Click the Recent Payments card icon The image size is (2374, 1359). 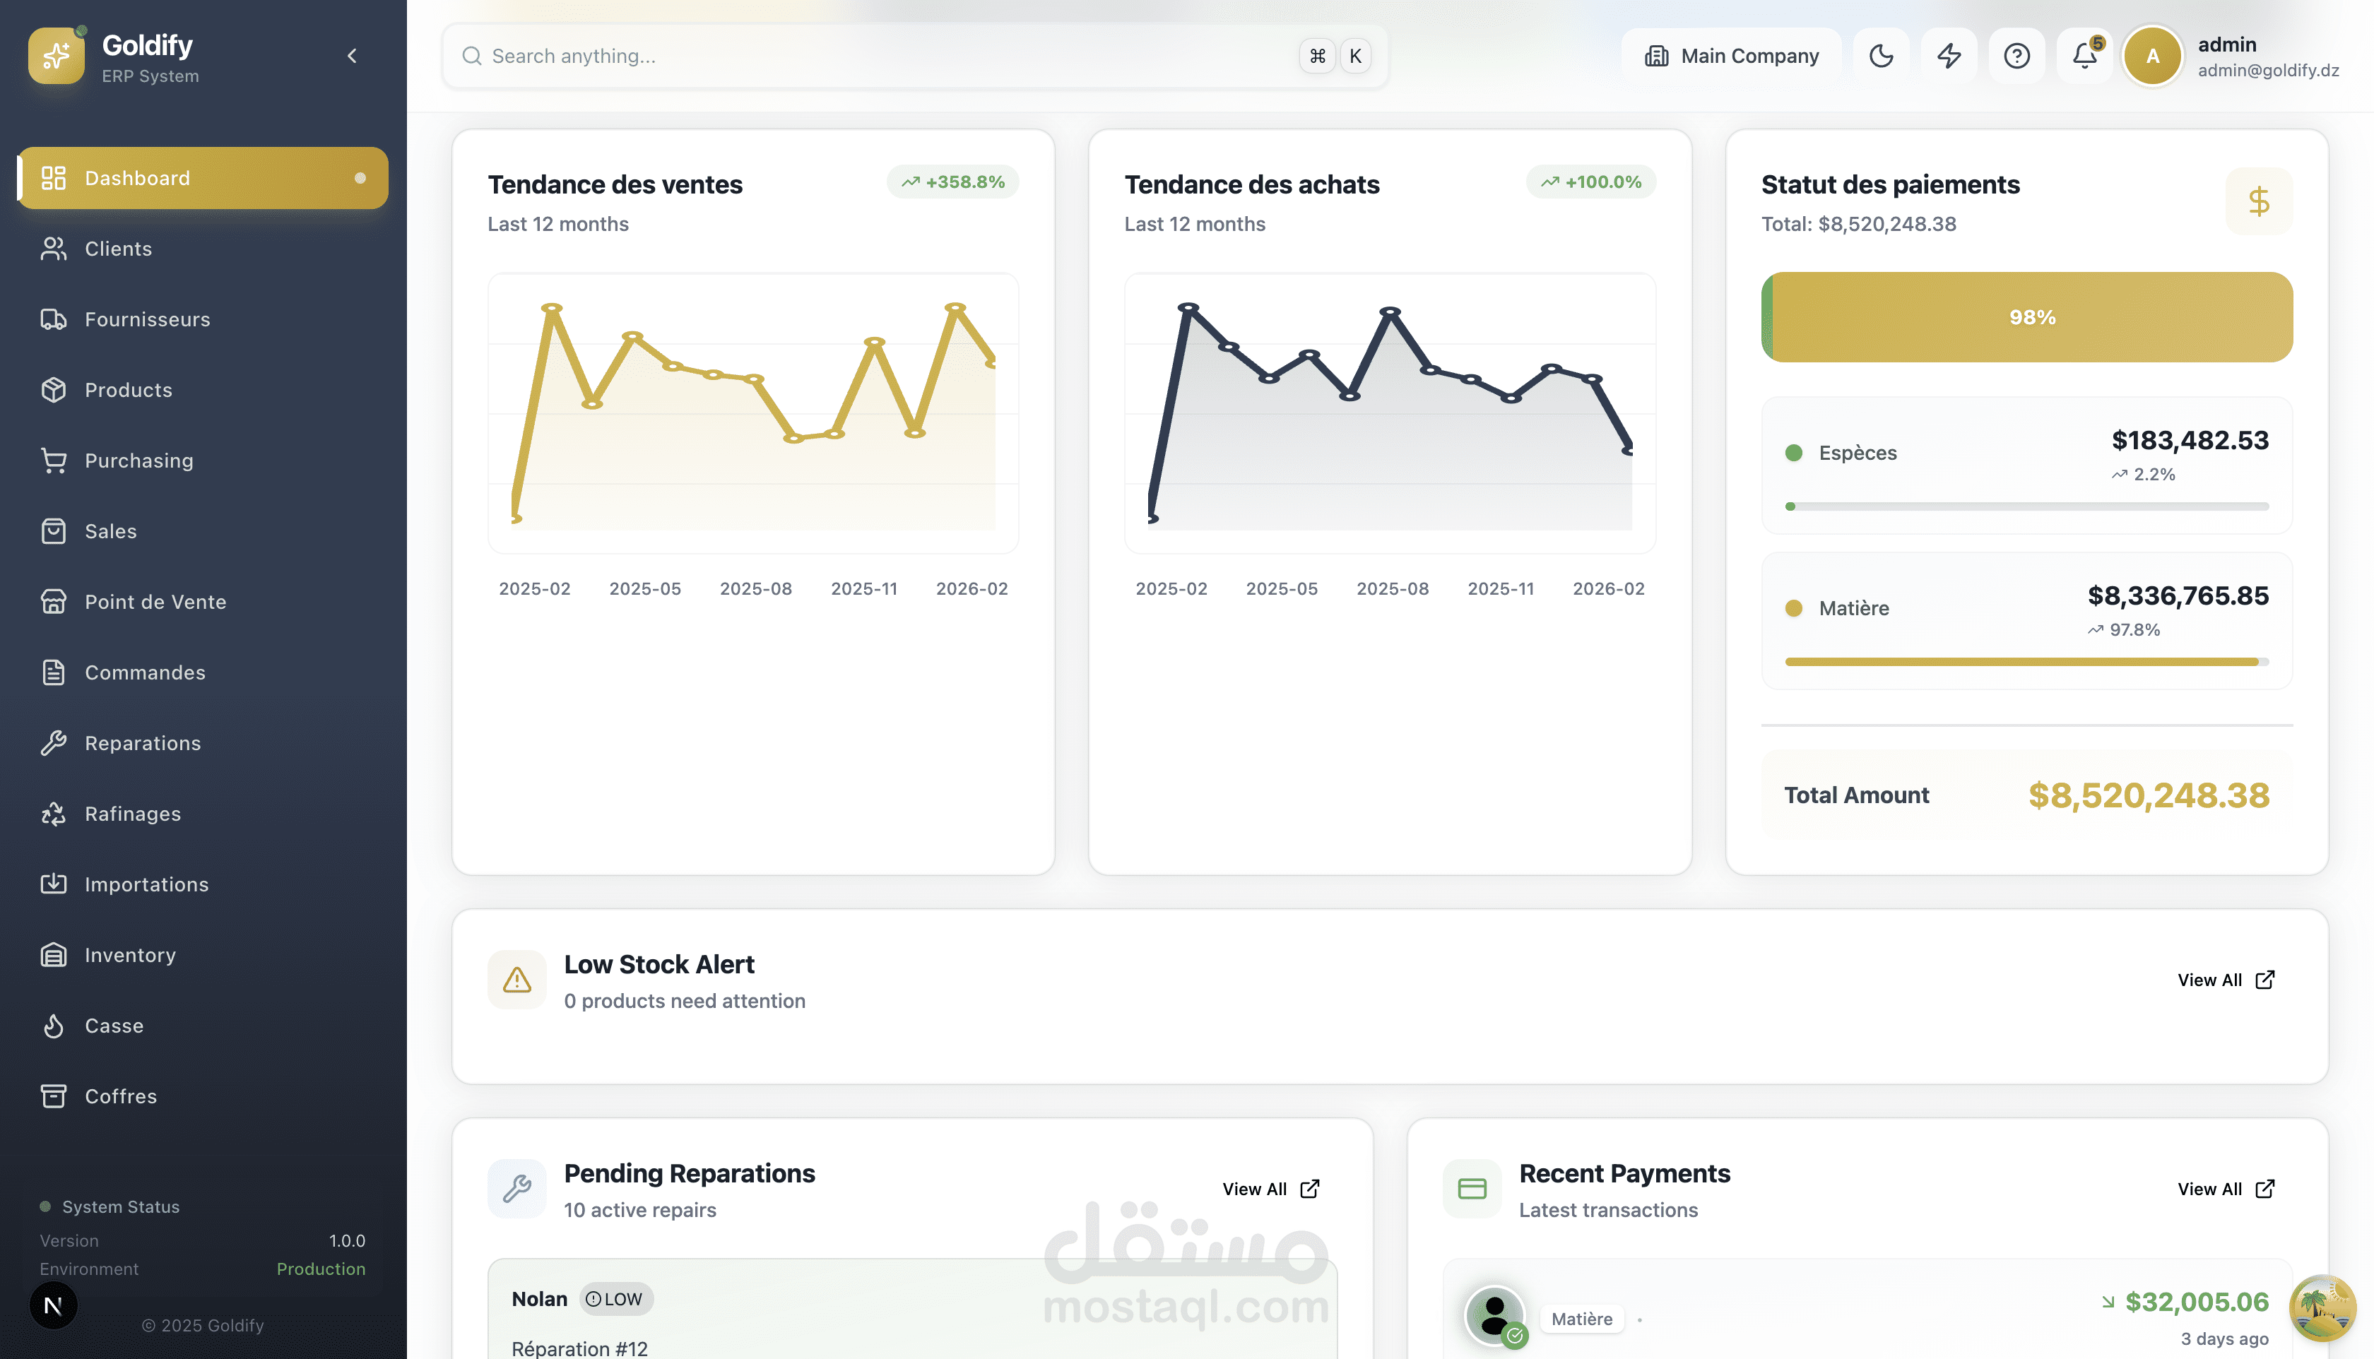coord(1471,1189)
